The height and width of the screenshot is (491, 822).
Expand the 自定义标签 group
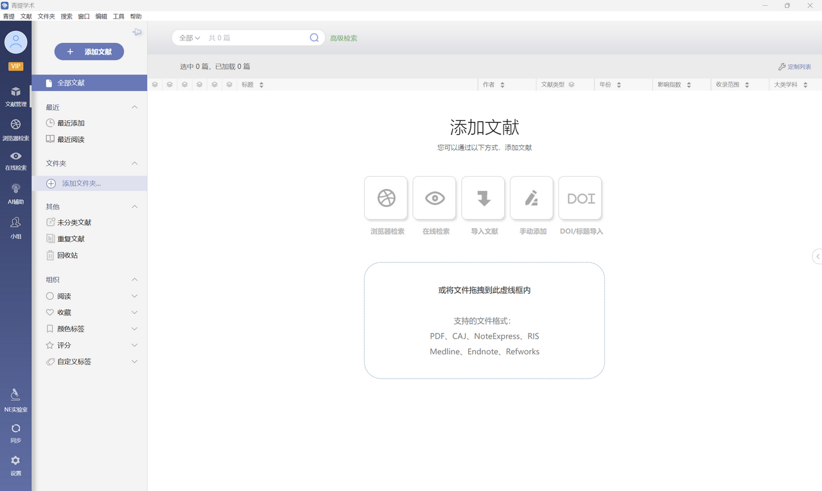coord(134,362)
